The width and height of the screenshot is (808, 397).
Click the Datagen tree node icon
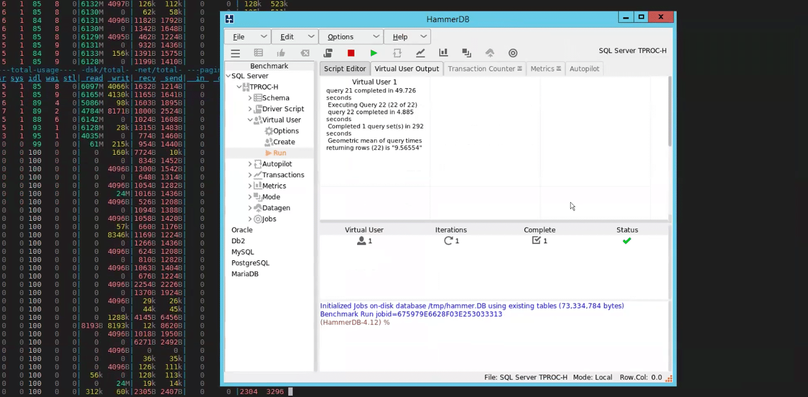[x=257, y=208]
